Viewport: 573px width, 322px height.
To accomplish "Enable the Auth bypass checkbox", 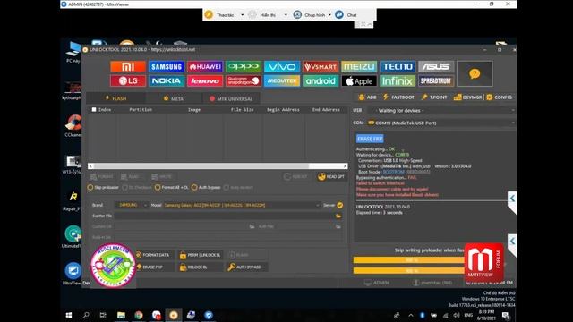I will click(x=206, y=187).
